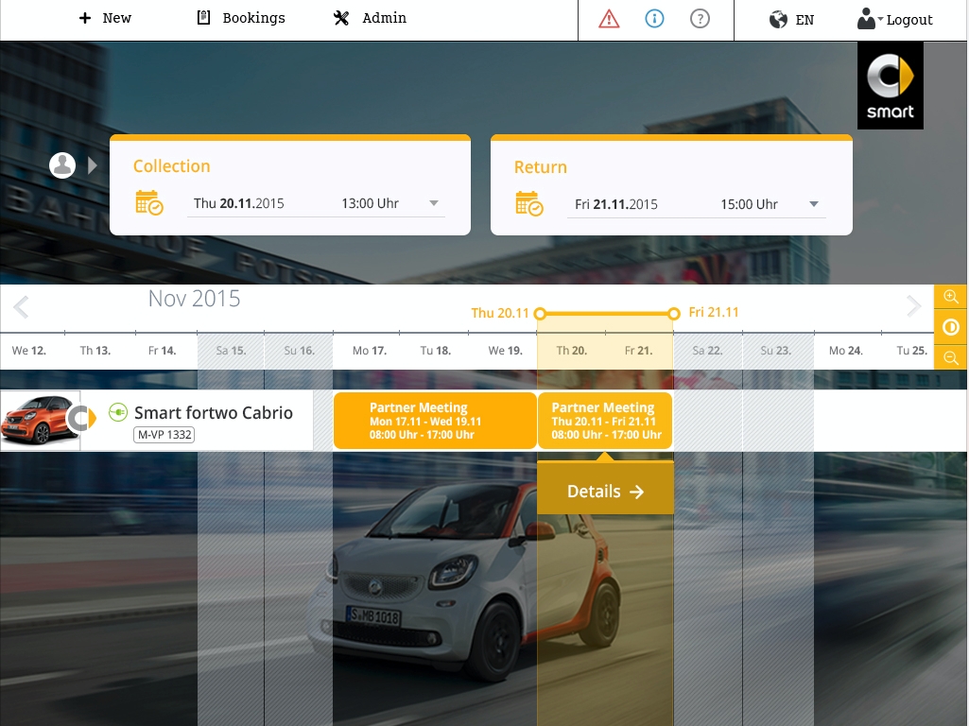Click the Admin tools icon
The image size is (969, 726).
(341, 18)
